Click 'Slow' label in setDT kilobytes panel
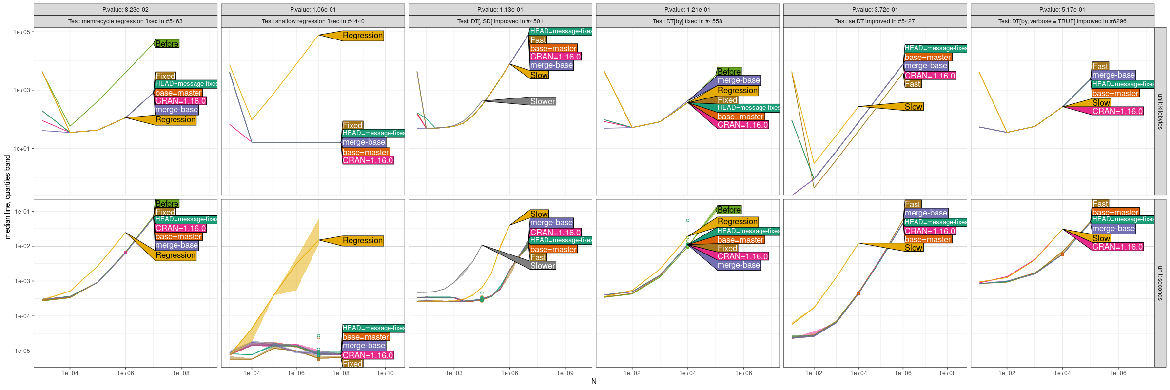 tap(914, 107)
